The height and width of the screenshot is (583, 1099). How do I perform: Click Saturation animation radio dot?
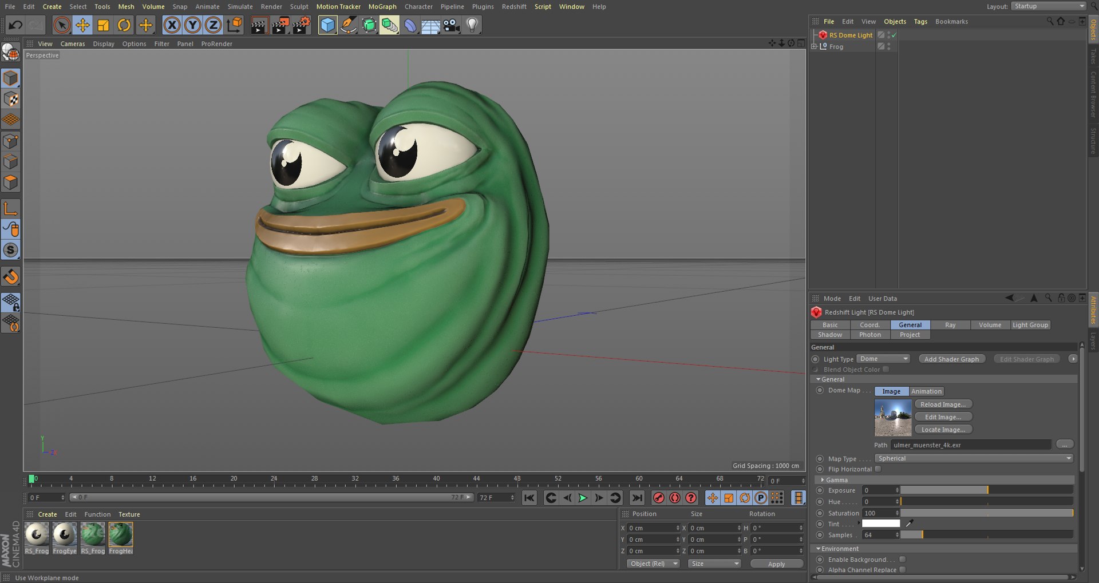point(820,513)
